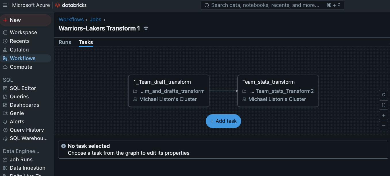Open the hamburger navigation menu
This screenshot has height=176, width=390.
[x=5, y=5]
